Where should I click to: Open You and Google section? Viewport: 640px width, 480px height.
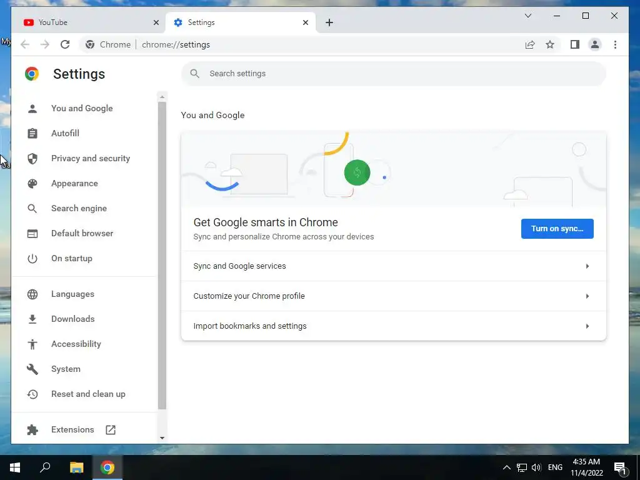click(82, 108)
